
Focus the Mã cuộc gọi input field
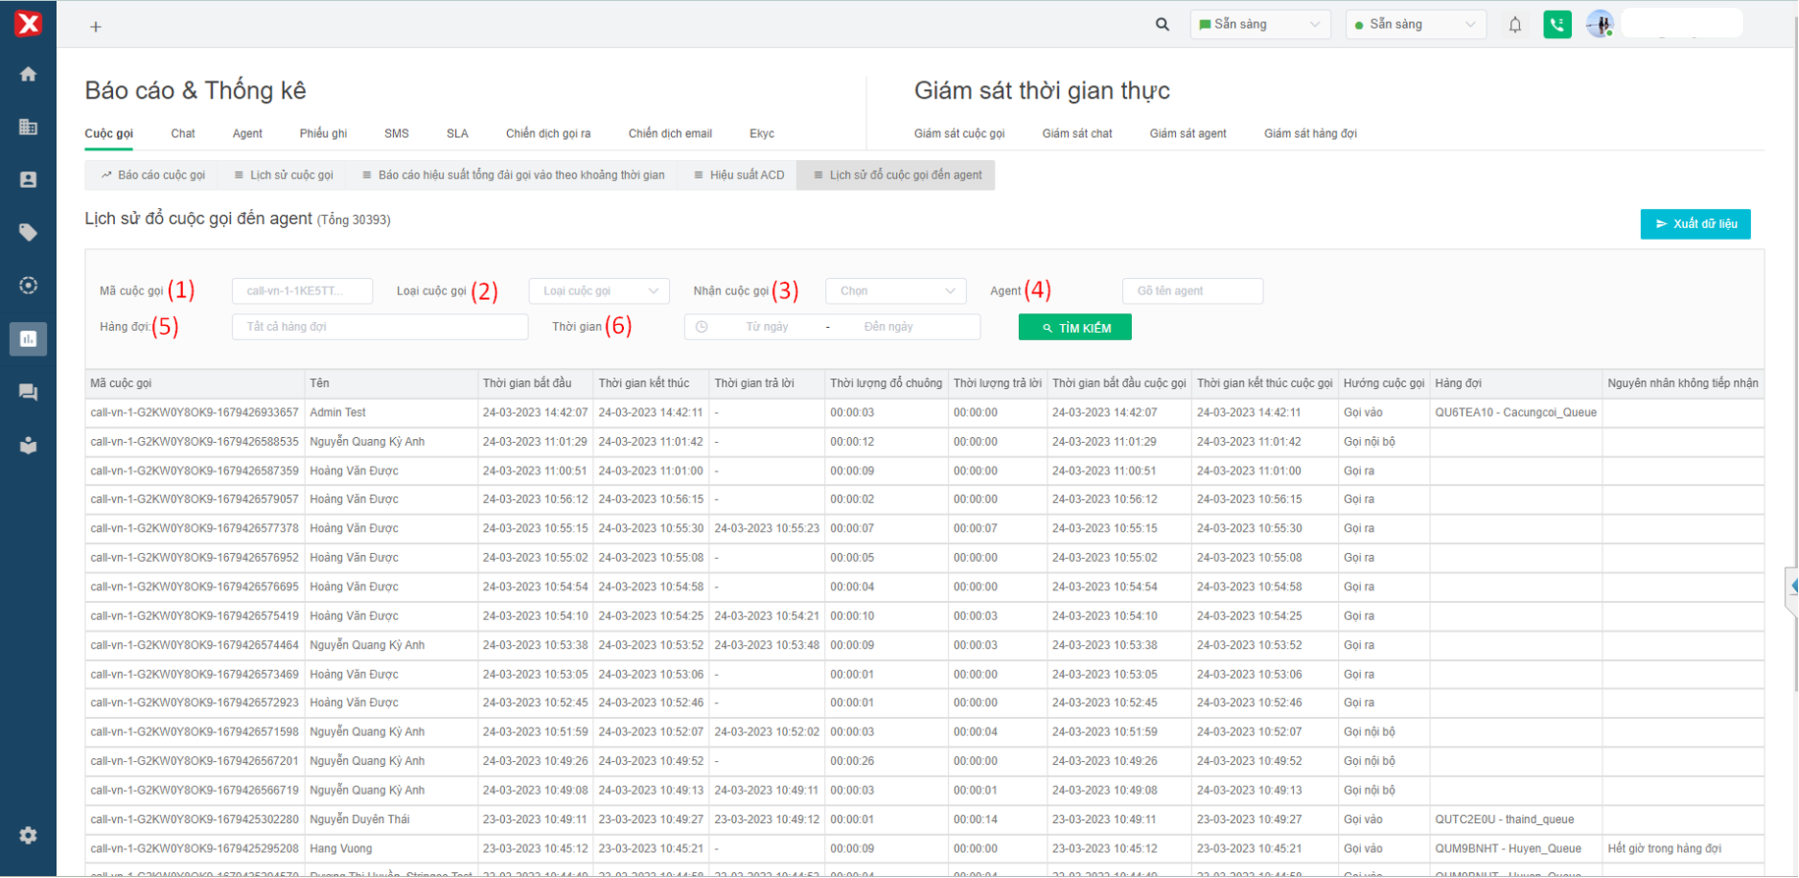(x=303, y=291)
